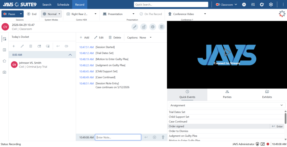
Task: Click the docket return arrow icon
Action: [58, 46]
